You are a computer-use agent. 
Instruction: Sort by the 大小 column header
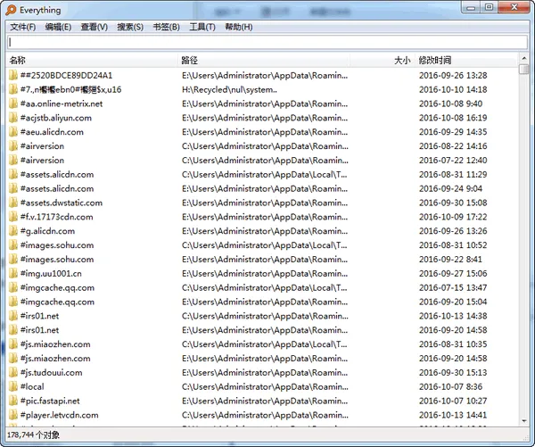382,61
